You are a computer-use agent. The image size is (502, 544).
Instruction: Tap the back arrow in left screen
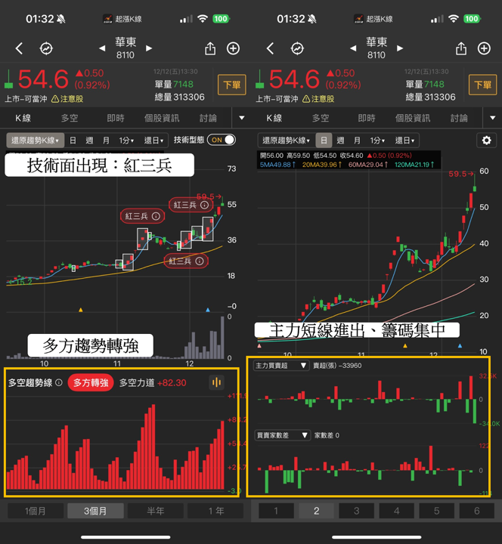point(19,48)
